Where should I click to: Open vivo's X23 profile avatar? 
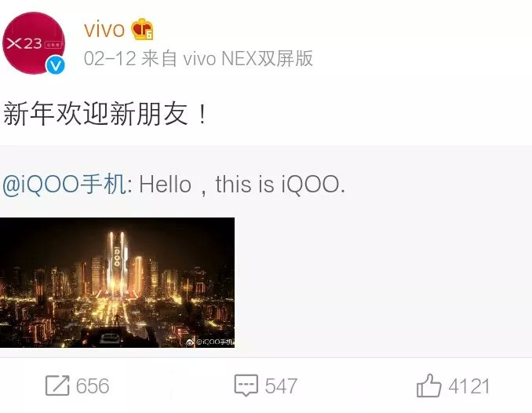click(33, 43)
